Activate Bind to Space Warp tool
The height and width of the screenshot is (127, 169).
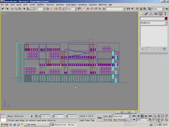click(20, 9)
